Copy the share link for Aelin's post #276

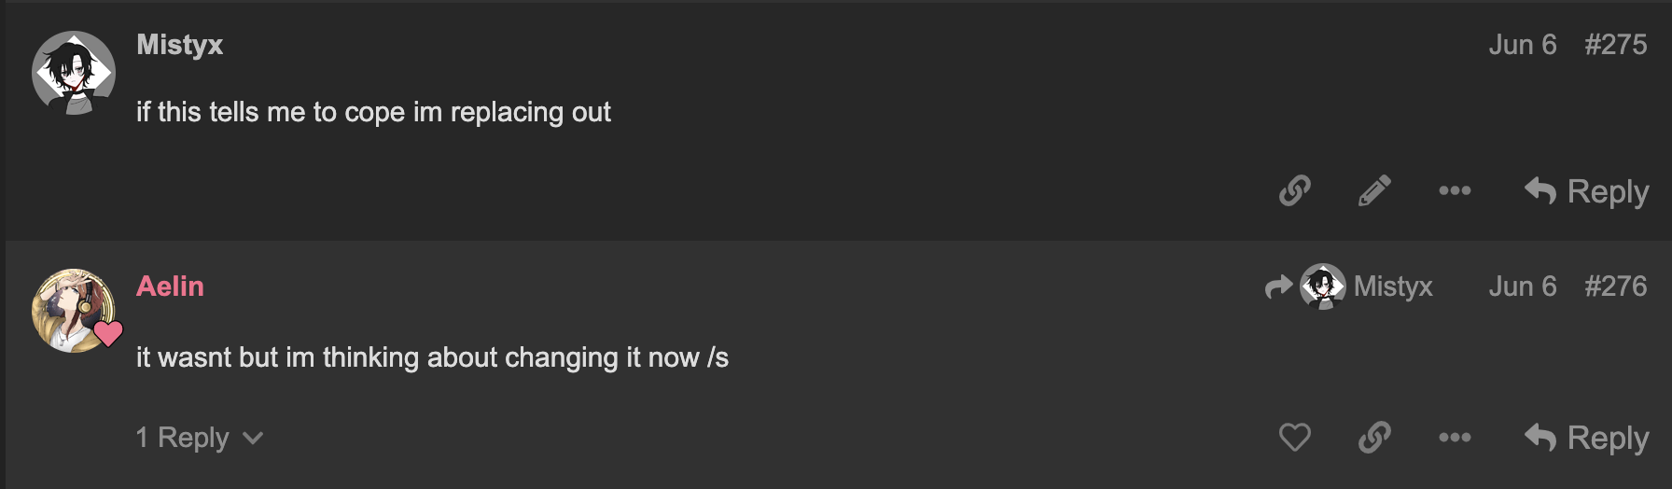pyautogui.click(x=1374, y=437)
